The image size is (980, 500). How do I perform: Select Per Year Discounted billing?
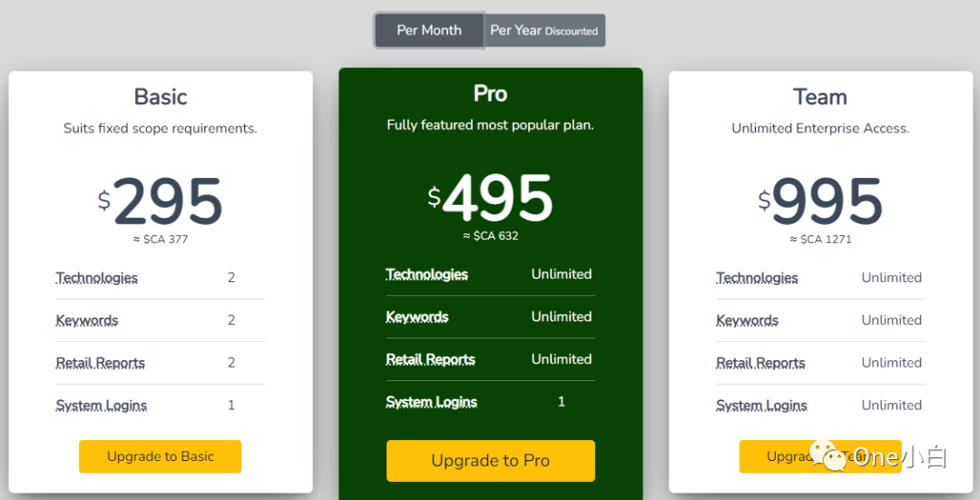coord(544,30)
